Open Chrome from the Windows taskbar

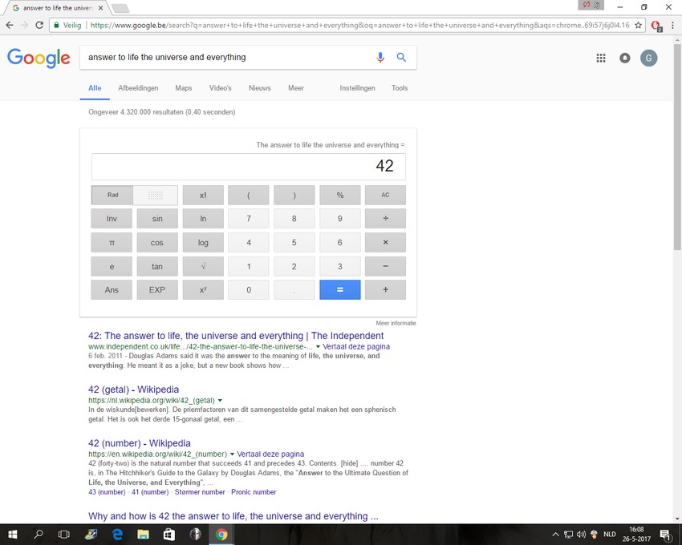221,535
